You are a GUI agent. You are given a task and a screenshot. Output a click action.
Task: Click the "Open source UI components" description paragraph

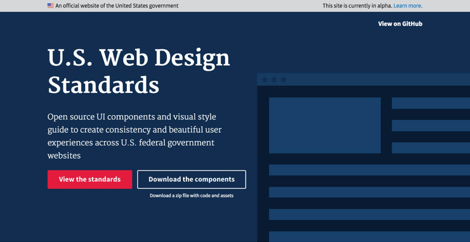[x=134, y=136]
